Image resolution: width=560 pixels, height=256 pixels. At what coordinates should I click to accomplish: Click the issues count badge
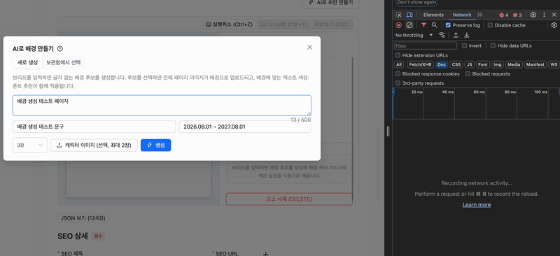pyautogui.click(x=517, y=15)
